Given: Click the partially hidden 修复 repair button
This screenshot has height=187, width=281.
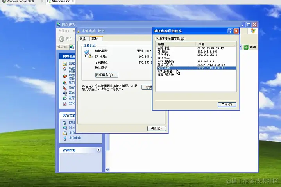Looking at the screenshot, I should pyautogui.click(x=147, y=87).
